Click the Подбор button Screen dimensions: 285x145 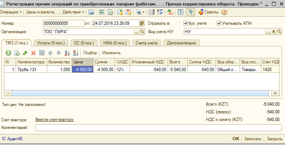[90, 53]
